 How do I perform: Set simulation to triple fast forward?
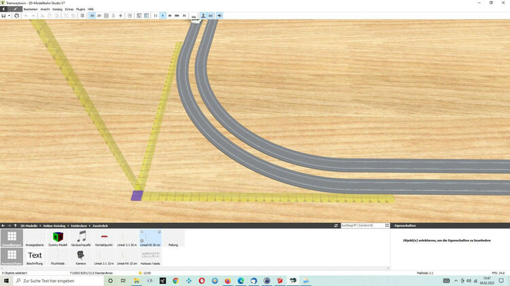click(177, 16)
